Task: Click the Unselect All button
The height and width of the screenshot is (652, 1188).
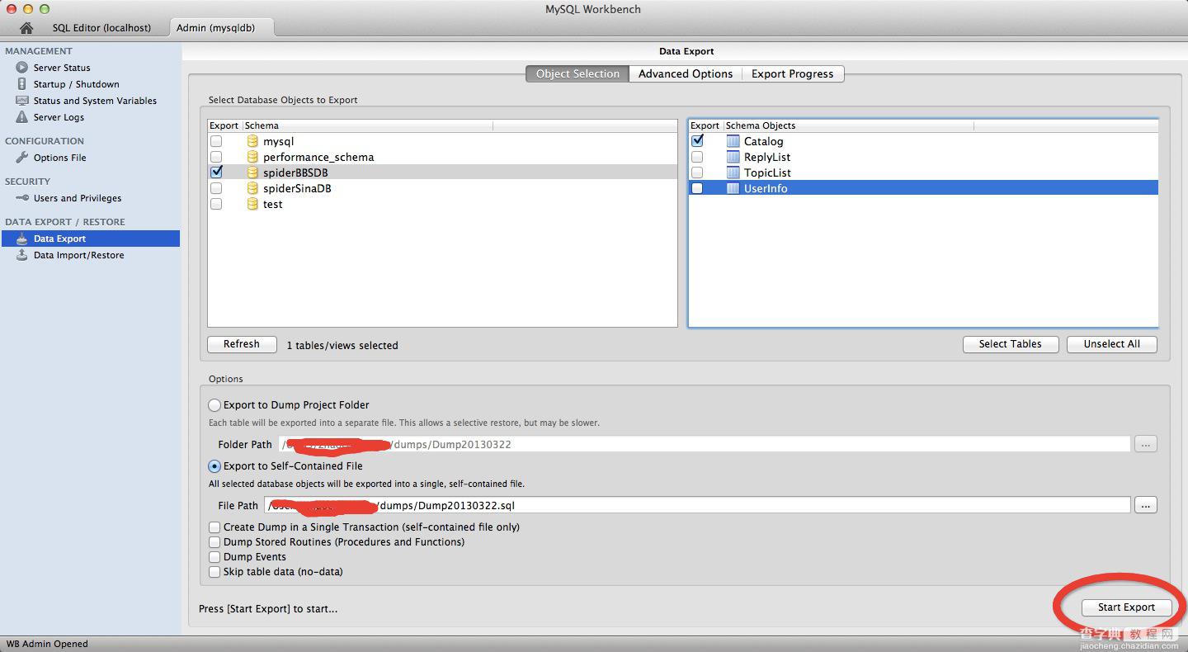Action: tap(1112, 344)
